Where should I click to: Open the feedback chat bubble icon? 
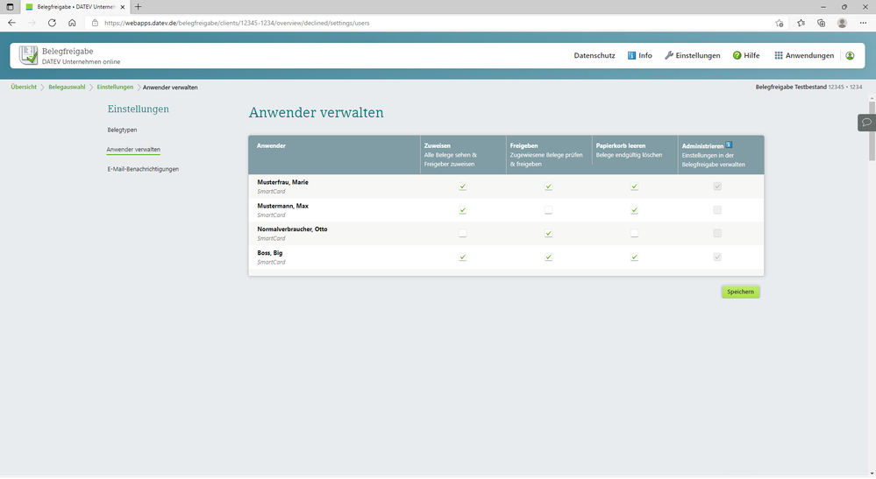pos(866,122)
